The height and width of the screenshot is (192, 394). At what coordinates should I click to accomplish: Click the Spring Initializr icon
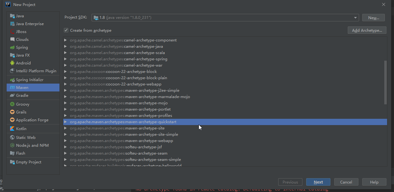click(12, 80)
